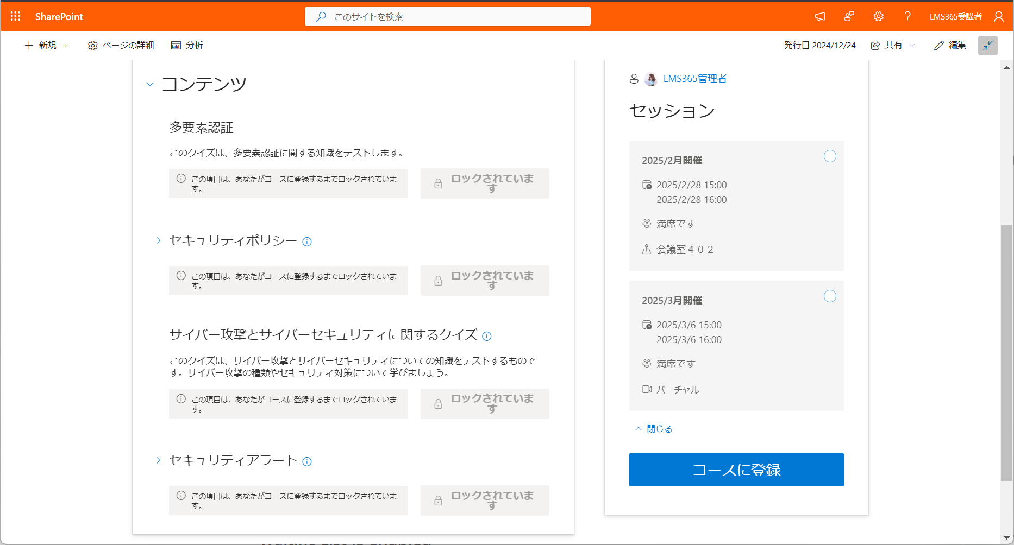Screen dimensions: 1014x545
Task: Open the account profile icon
Action: tap(999, 16)
